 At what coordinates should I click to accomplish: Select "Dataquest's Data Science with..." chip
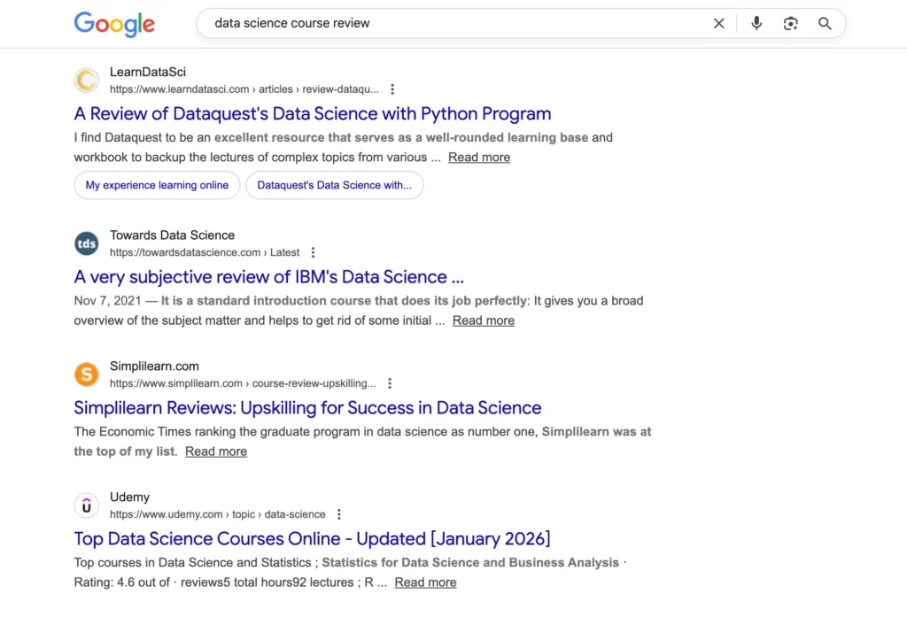click(334, 185)
